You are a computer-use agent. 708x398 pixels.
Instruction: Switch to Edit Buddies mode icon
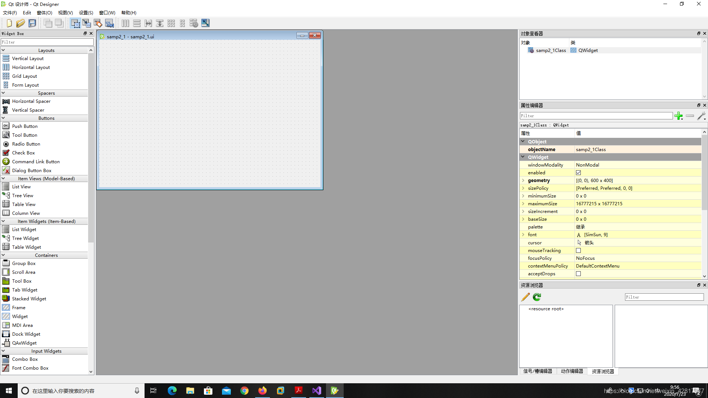(x=98, y=23)
